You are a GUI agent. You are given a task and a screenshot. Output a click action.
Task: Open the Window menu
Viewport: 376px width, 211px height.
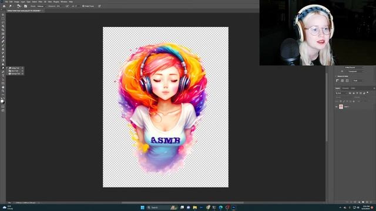64,2
